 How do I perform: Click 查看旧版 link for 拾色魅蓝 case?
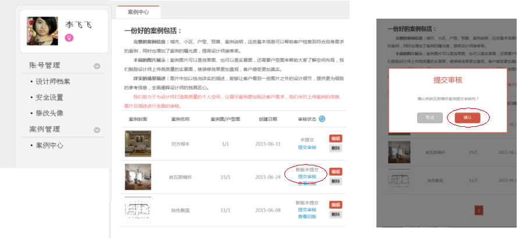tap(307, 217)
